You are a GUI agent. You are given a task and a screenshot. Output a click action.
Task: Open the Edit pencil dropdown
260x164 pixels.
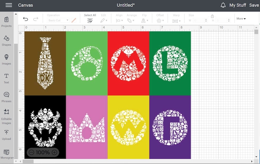point(104,21)
